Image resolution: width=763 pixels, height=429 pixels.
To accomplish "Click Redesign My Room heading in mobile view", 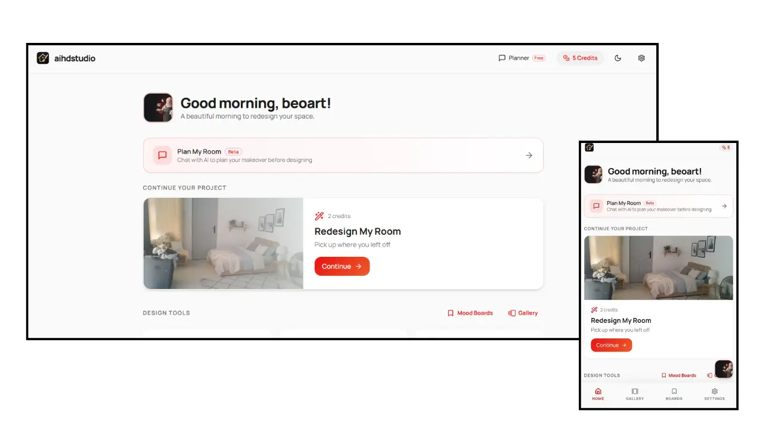I will click(621, 321).
